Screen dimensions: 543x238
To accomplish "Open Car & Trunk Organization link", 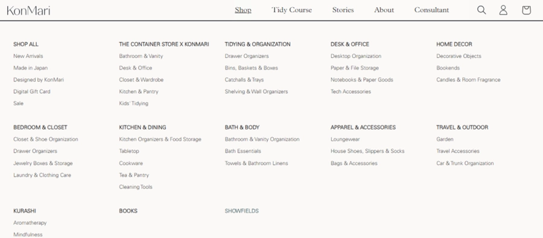I will point(465,164).
